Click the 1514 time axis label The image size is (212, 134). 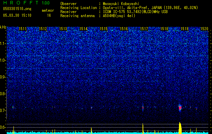[x=84, y=29]
